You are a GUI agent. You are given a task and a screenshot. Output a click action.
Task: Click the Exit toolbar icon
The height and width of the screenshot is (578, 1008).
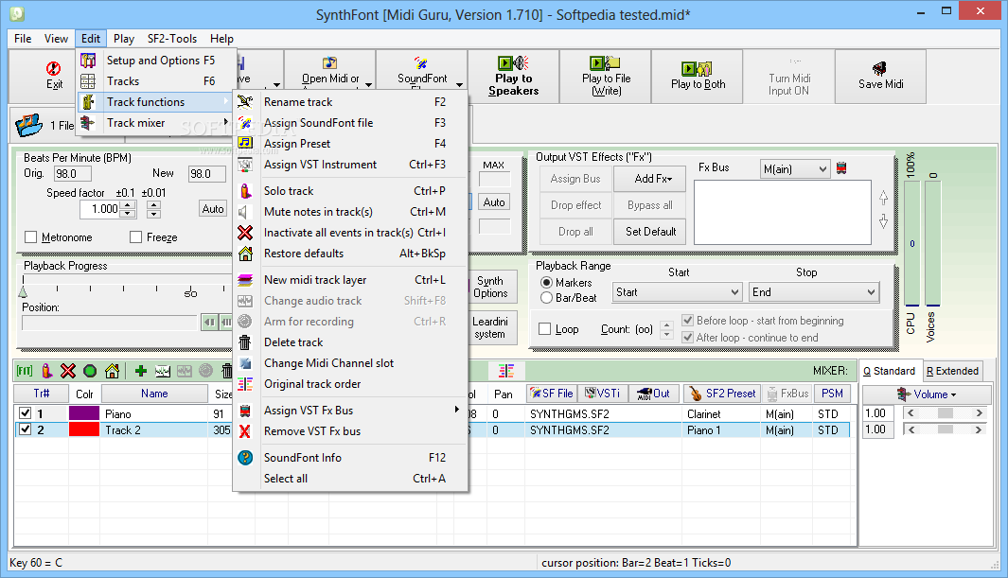click(54, 76)
